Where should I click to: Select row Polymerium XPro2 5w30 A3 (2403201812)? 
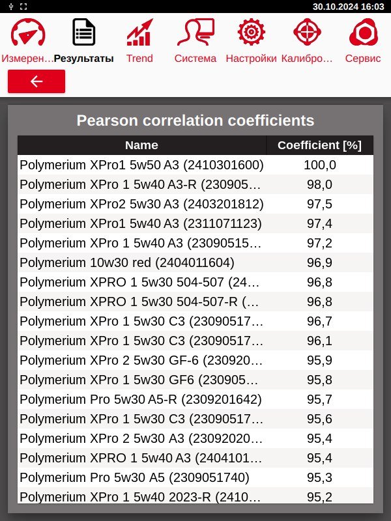click(195, 204)
